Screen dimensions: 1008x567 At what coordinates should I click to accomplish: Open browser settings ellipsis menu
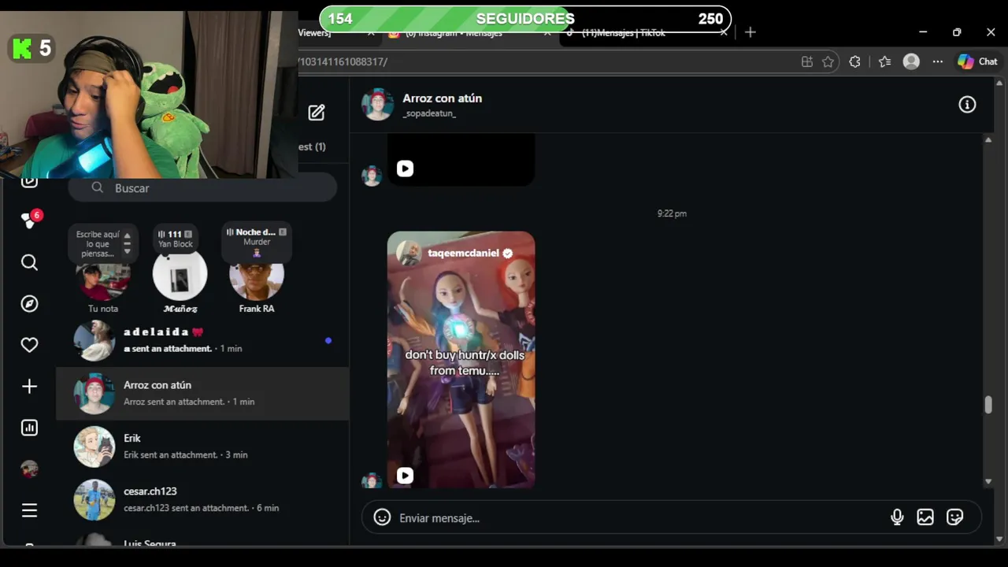(937, 61)
